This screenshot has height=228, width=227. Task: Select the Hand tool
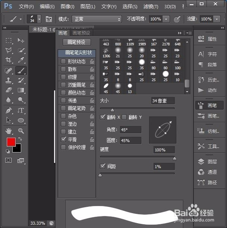tap(9, 131)
